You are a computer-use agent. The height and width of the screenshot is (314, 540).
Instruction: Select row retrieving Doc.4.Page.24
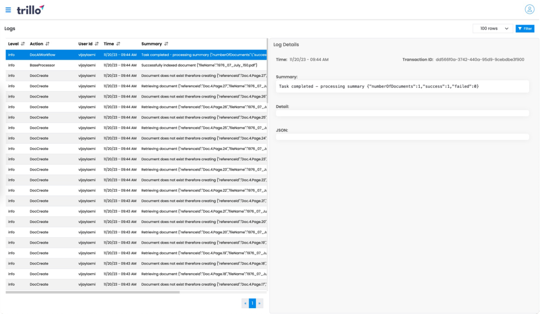[x=136, y=149]
